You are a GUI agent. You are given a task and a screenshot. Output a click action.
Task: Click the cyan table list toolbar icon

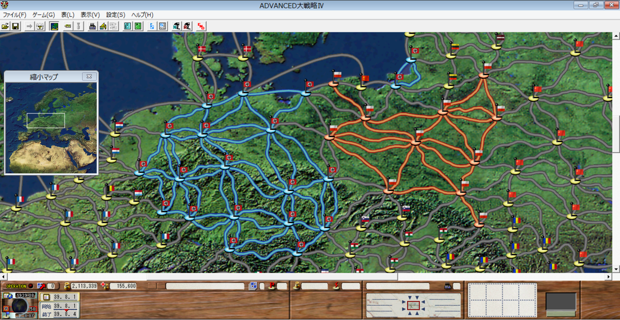pos(128,26)
